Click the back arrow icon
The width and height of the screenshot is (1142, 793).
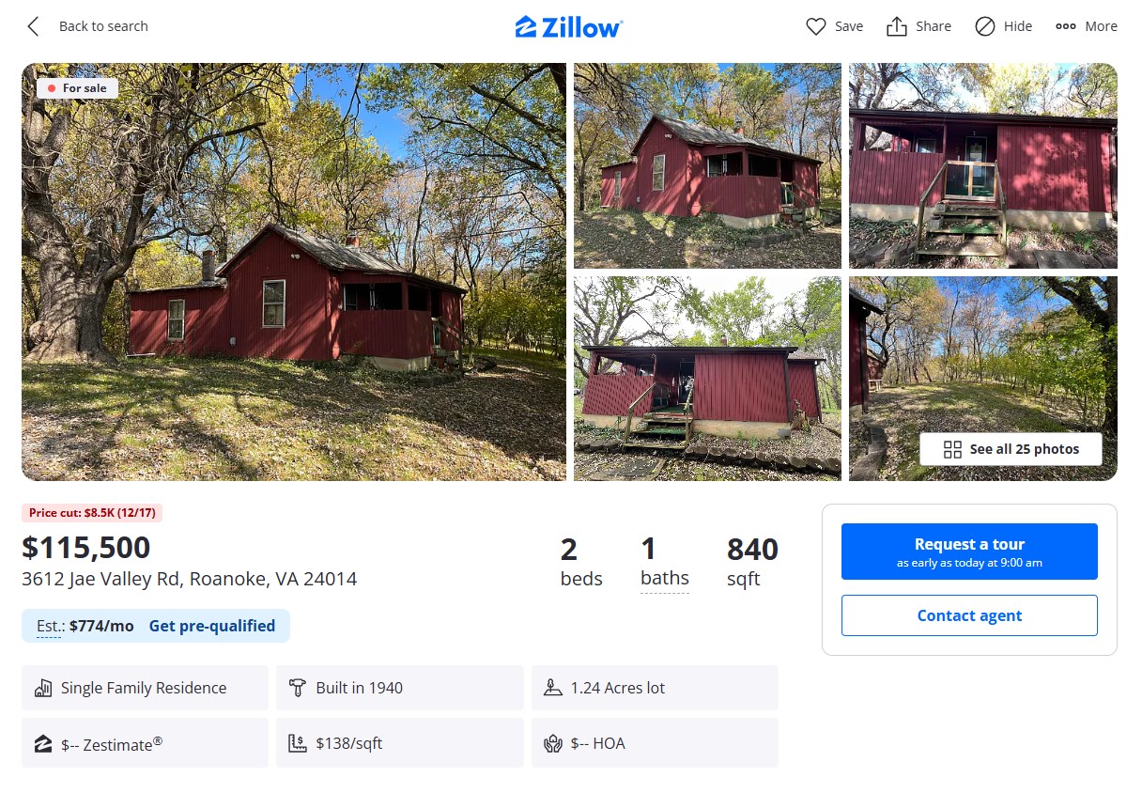pyautogui.click(x=34, y=26)
